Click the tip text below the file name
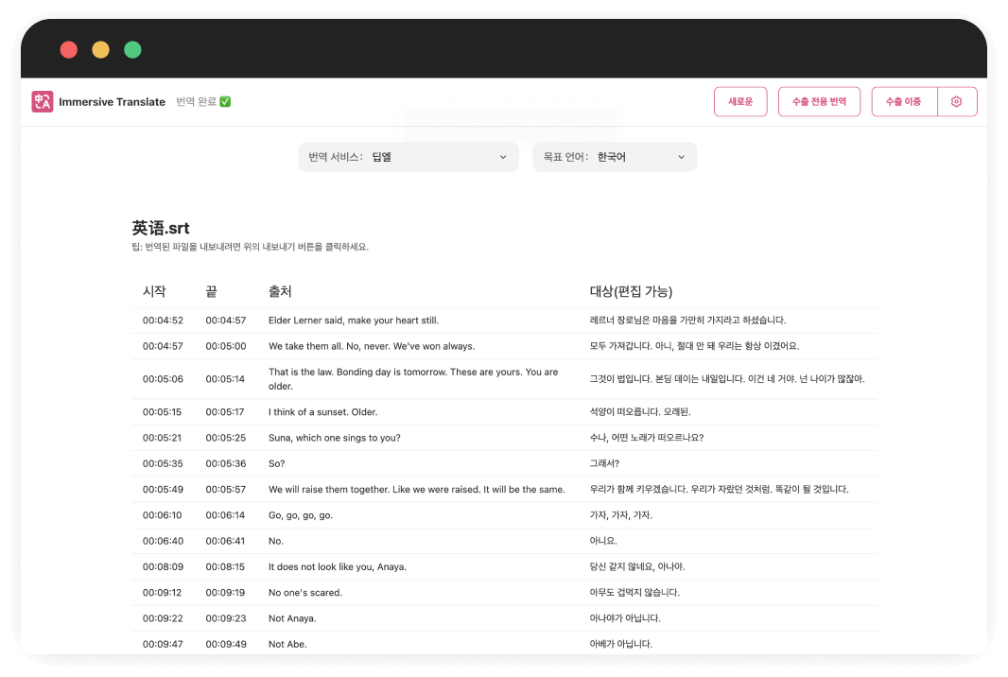This screenshot has height=677, width=1008. click(x=250, y=247)
